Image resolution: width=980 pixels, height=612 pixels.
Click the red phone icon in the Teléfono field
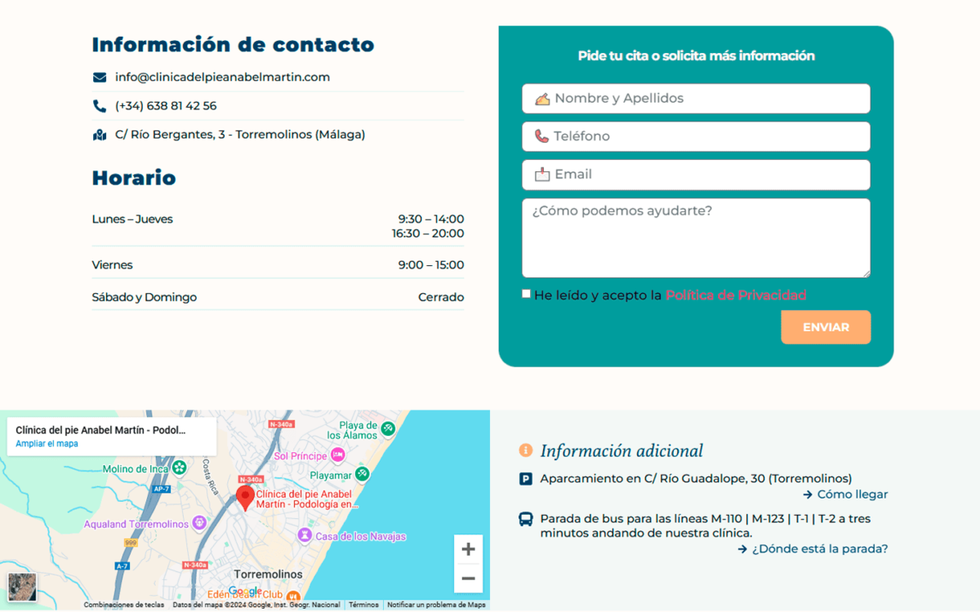click(x=541, y=136)
